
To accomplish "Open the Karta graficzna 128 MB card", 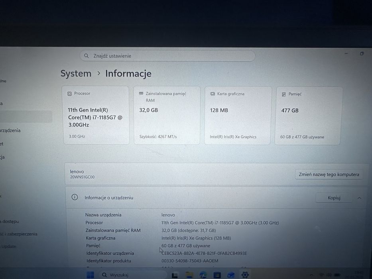I will 238,116.
